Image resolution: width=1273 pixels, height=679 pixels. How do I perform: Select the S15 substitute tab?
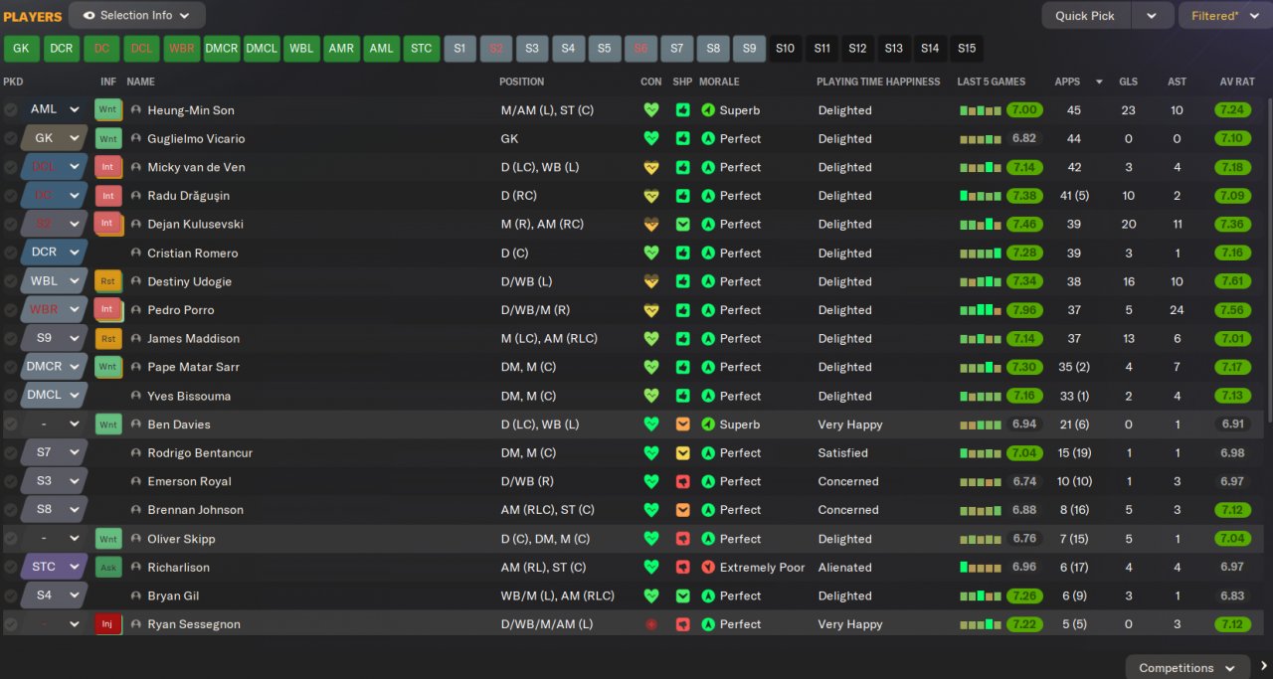tap(966, 48)
